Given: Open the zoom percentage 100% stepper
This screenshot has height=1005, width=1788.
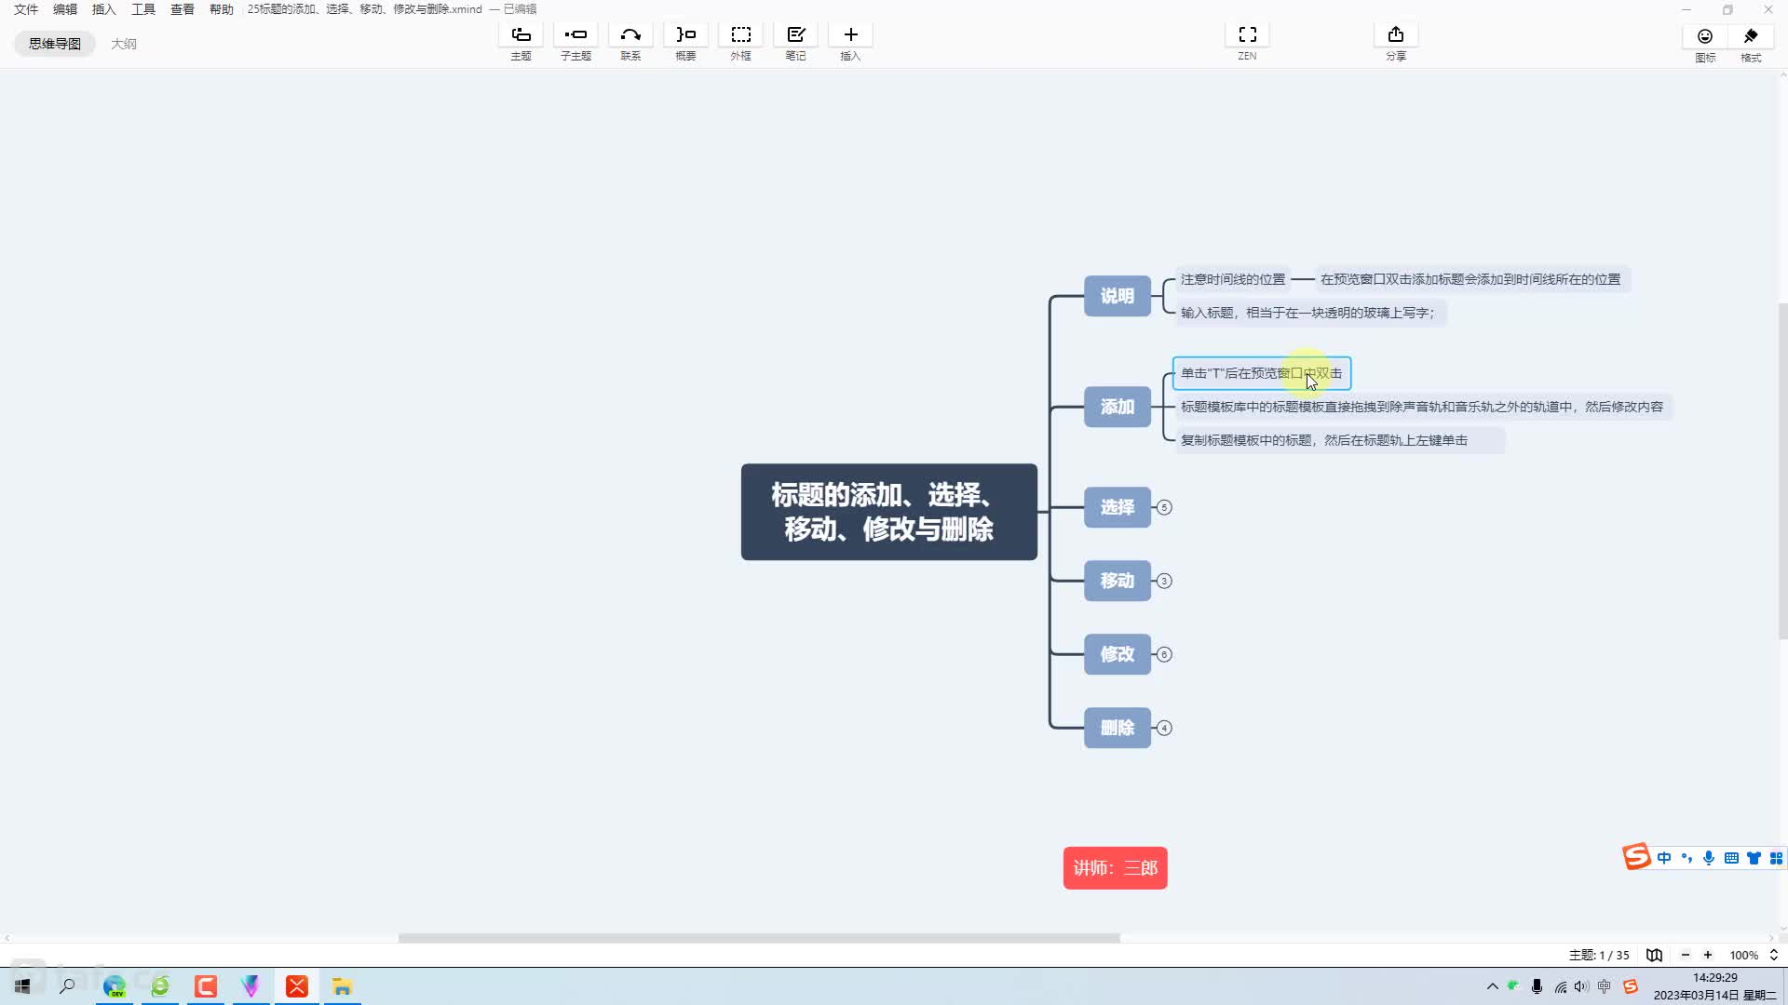Looking at the screenshot, I should (x=1773, y=955).
